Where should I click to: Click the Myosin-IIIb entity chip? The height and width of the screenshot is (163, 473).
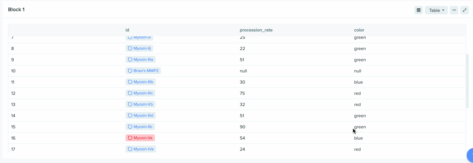(x=141, y=82)
